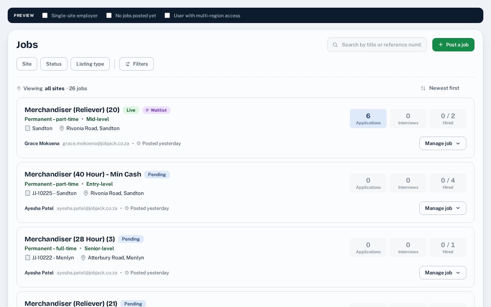This screenshot has width=491, height=307.
Task: Click the all sites text
Action: [x=54, y=88]
